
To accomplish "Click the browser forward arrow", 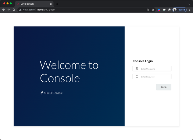I will point(9,10).
